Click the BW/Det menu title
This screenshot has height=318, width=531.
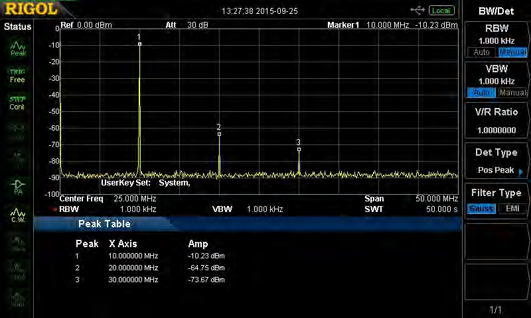click(x=496, y=11)
